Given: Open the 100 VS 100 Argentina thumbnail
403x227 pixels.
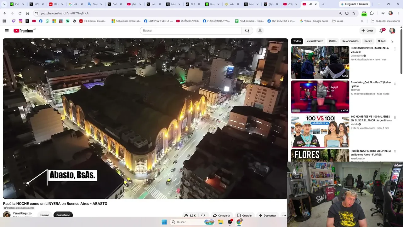Looking at the screenshot, I should [320, 131].
